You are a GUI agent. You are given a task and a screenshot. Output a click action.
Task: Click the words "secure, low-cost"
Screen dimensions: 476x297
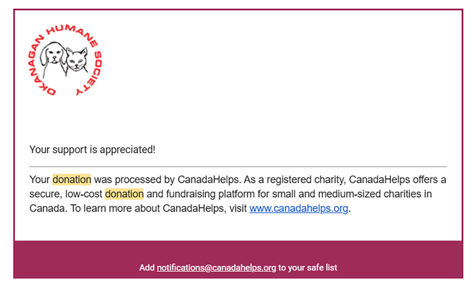coord(66,194)
